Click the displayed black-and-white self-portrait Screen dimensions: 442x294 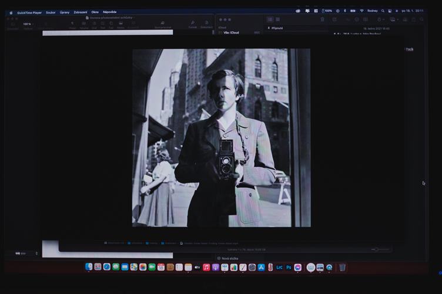click(x=222, y=138)
